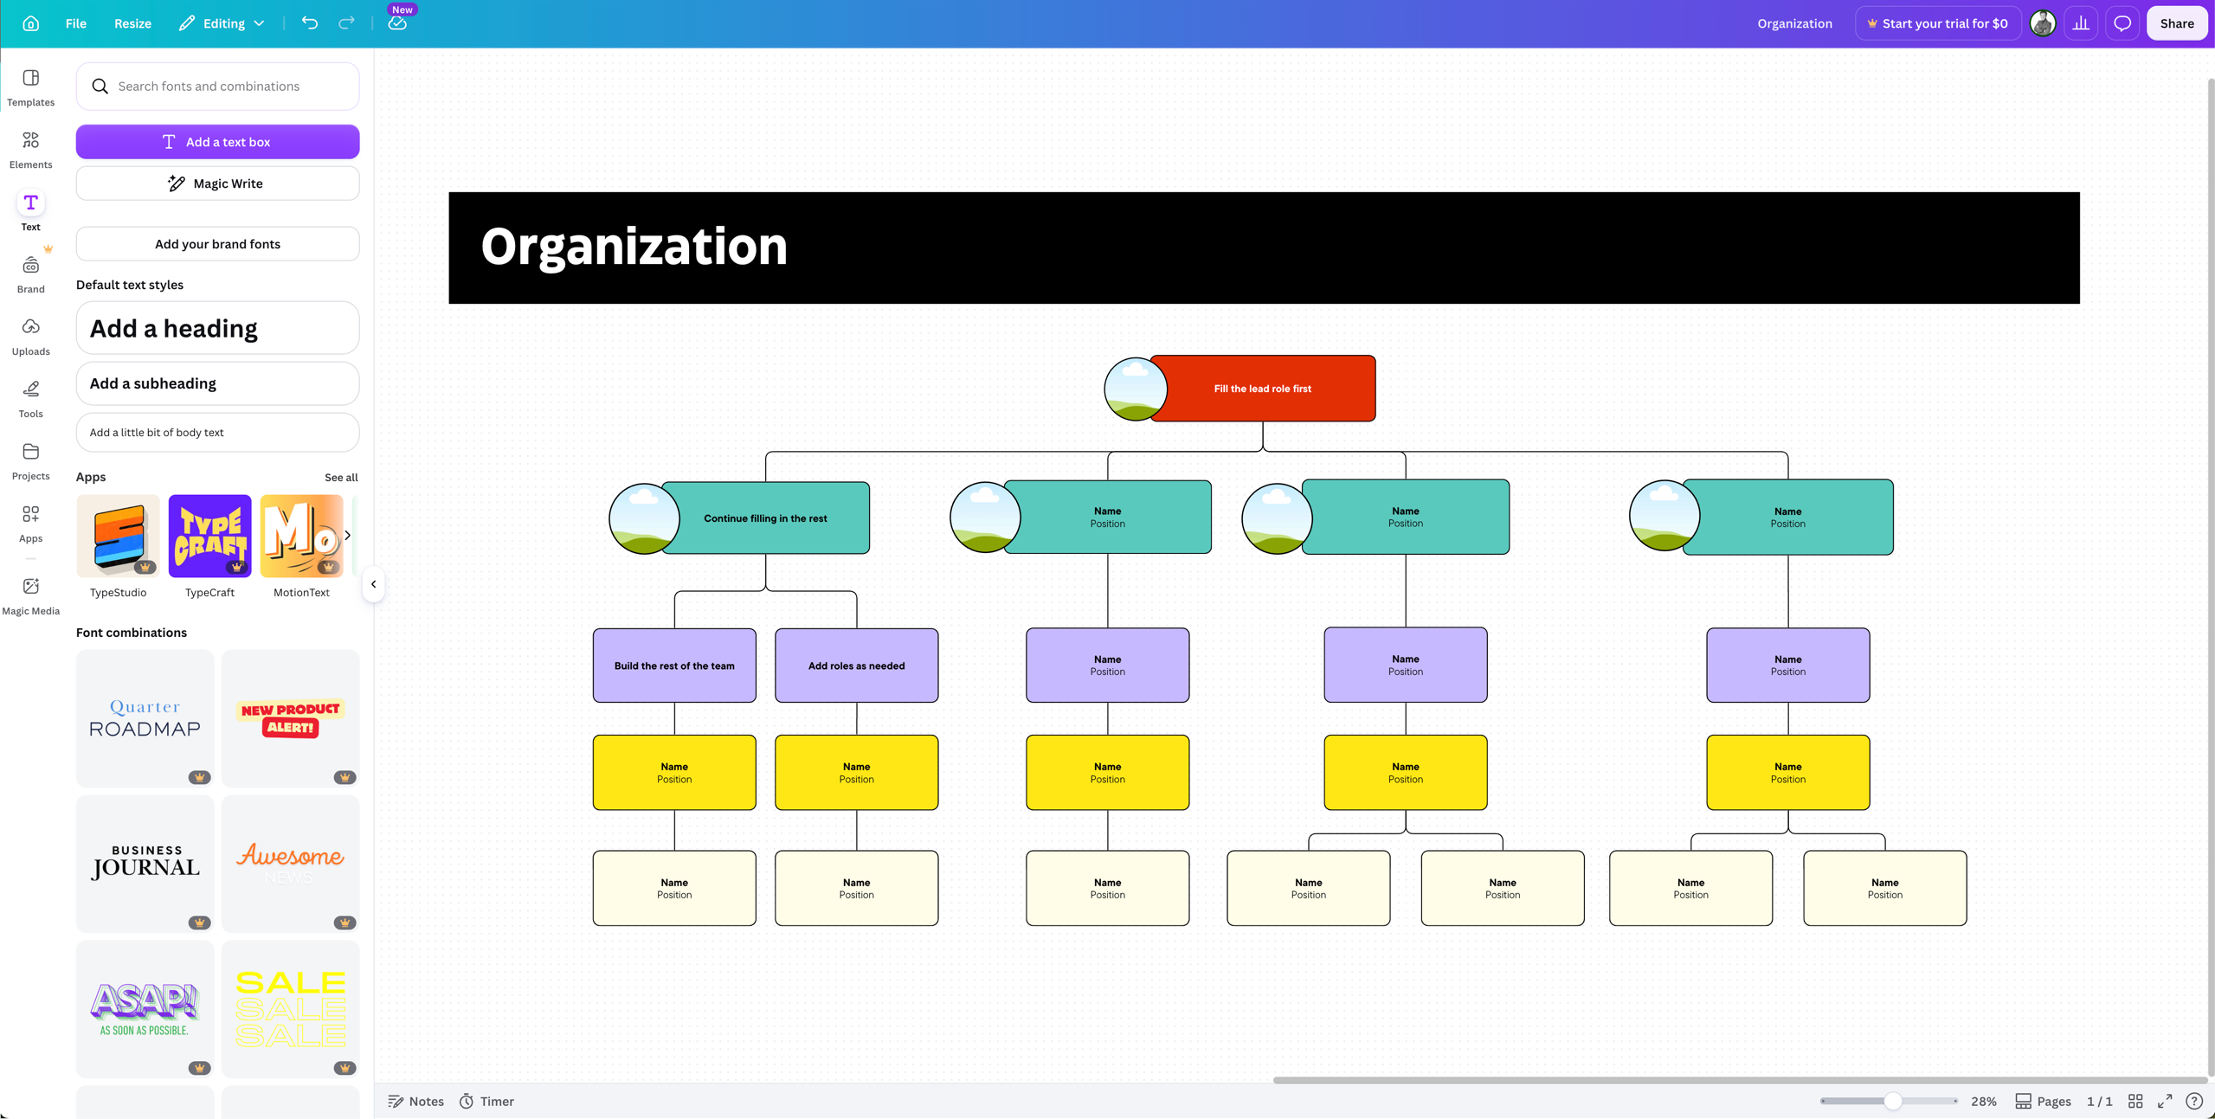2215x1119 pixels.
Task: Click the Share button
Action: pos(2176,23)
